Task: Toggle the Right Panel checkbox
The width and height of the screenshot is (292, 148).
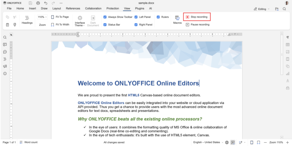Action: click(136, 25)
